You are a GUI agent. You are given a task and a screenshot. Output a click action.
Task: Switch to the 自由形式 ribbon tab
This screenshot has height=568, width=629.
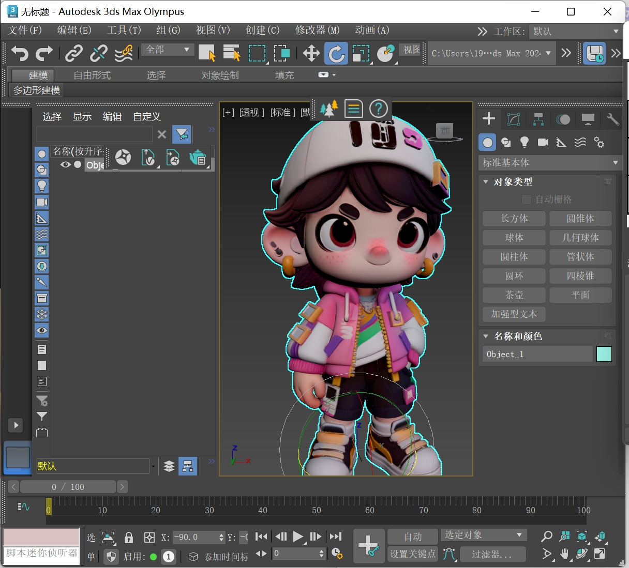pos(92,75)
